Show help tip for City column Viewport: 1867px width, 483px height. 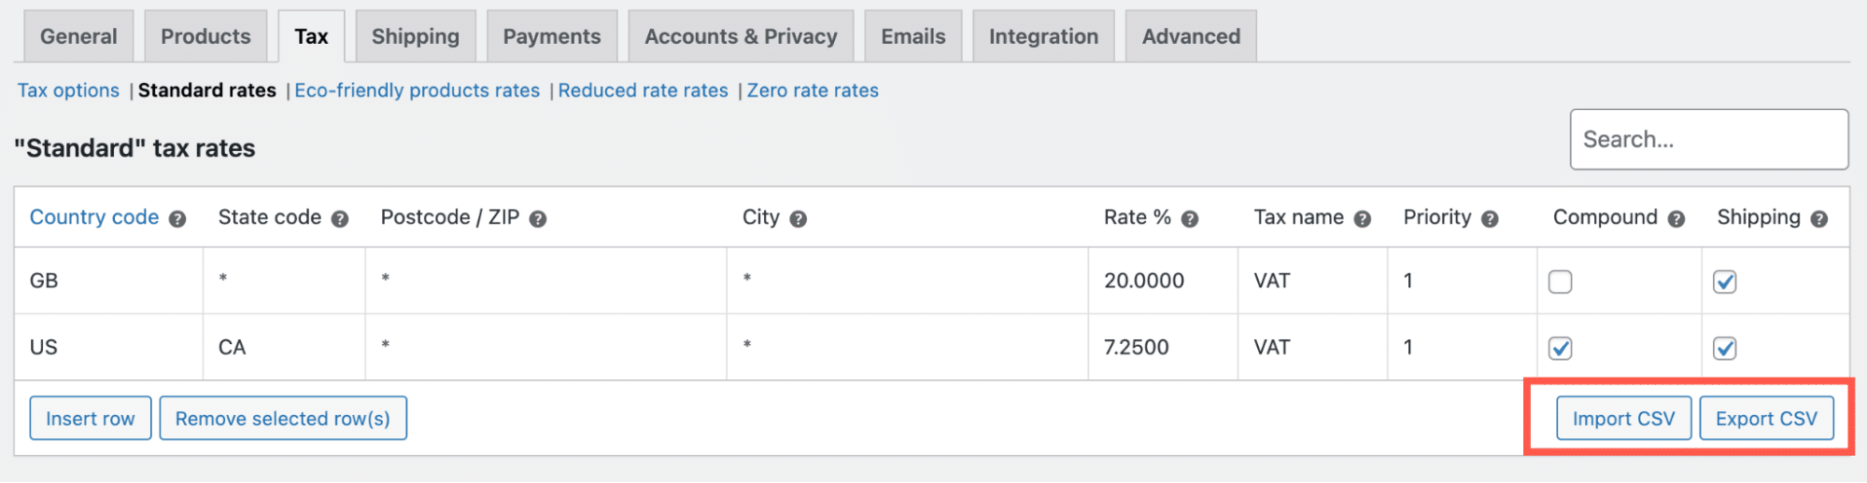[799, 219]
